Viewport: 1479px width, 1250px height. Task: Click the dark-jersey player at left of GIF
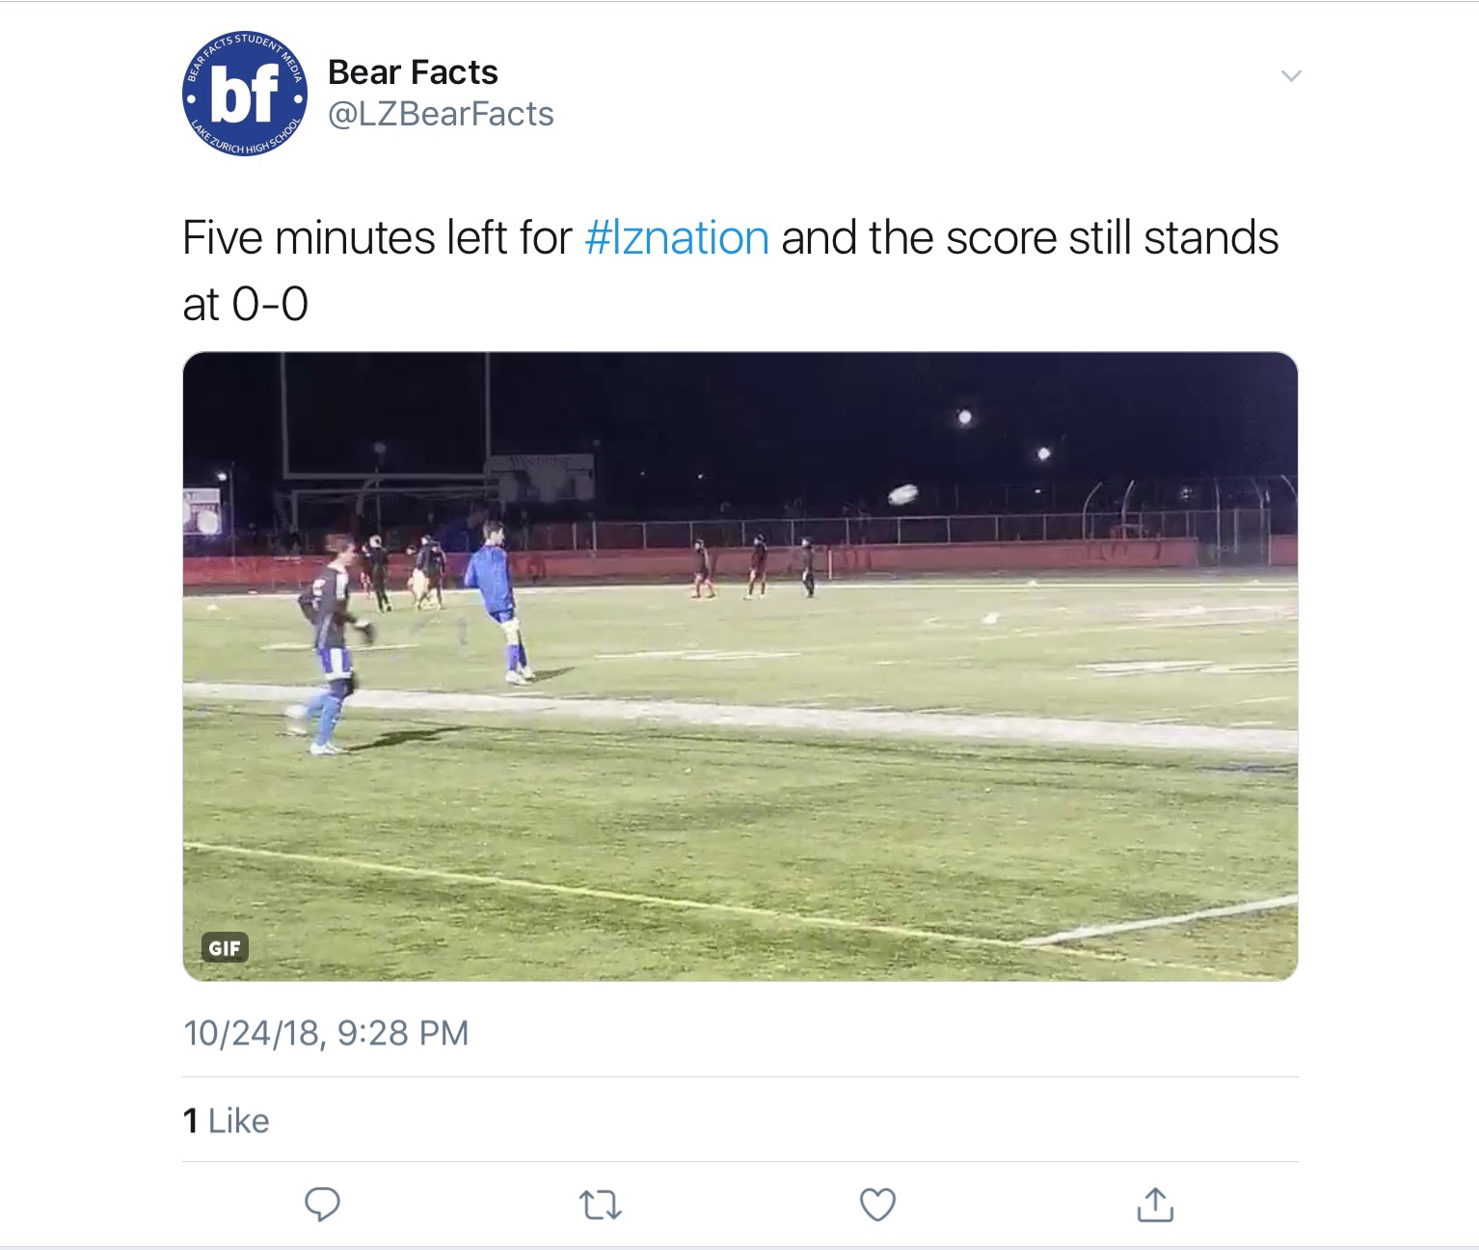(331, 637)
